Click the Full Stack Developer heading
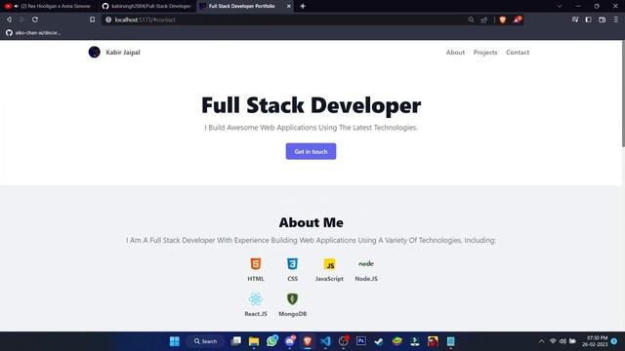625x351 pixels. click(311, 105)
